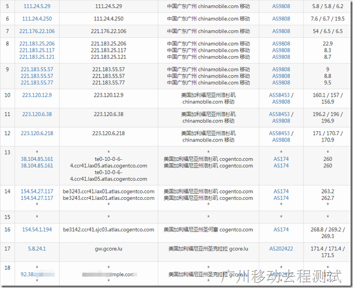Viewport: 353px width, 288px height.
Task: Click the AS9808 link in hop 7 row
Action: point(281,31)
